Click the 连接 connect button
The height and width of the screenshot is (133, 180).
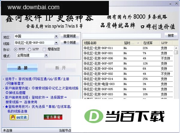click(22, 68)
